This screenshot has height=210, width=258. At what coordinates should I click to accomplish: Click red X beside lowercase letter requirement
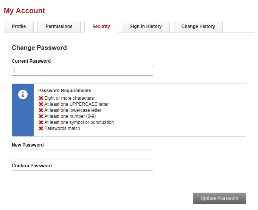tap(41, 110)
